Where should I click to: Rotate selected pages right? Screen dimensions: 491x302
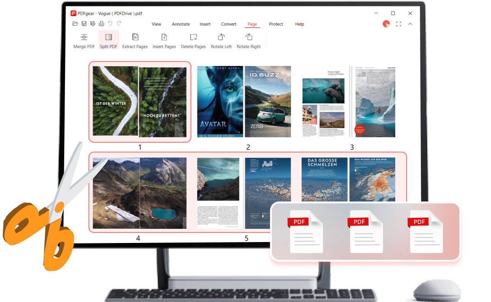pos(248,41)
